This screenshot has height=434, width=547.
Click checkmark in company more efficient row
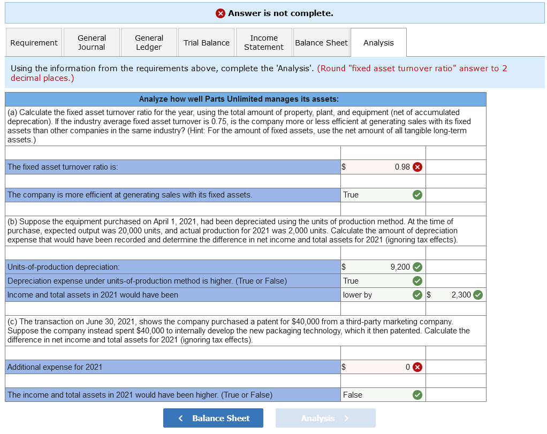click(x=417, y=195)
